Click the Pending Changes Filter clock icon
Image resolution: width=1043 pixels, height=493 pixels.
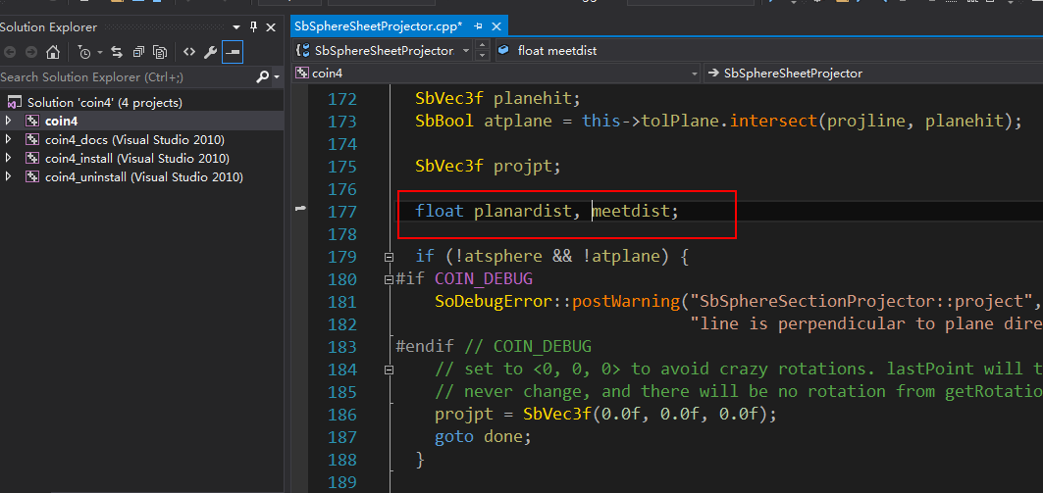(x=84, y=52)
